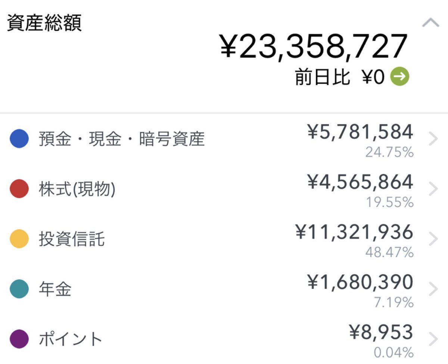Screen dimensions: 448x364
Task: Select the teal 年金 category dot
Action: tap(19, 289)
